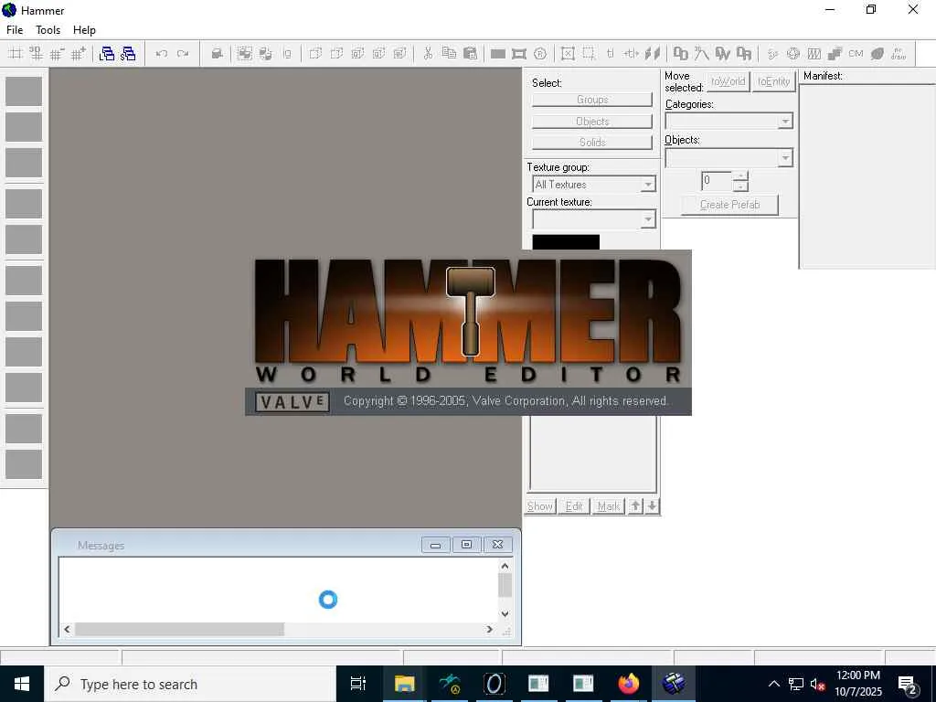Open the Windows Start menu
This screenshot has height=702, width=936.
pyautogui.click(x=22, y=684)
